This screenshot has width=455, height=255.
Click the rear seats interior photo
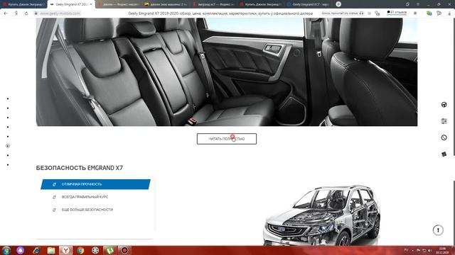coord(227,72)
